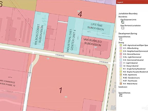Click the R-1 Single Family Residential swatch

121,69
